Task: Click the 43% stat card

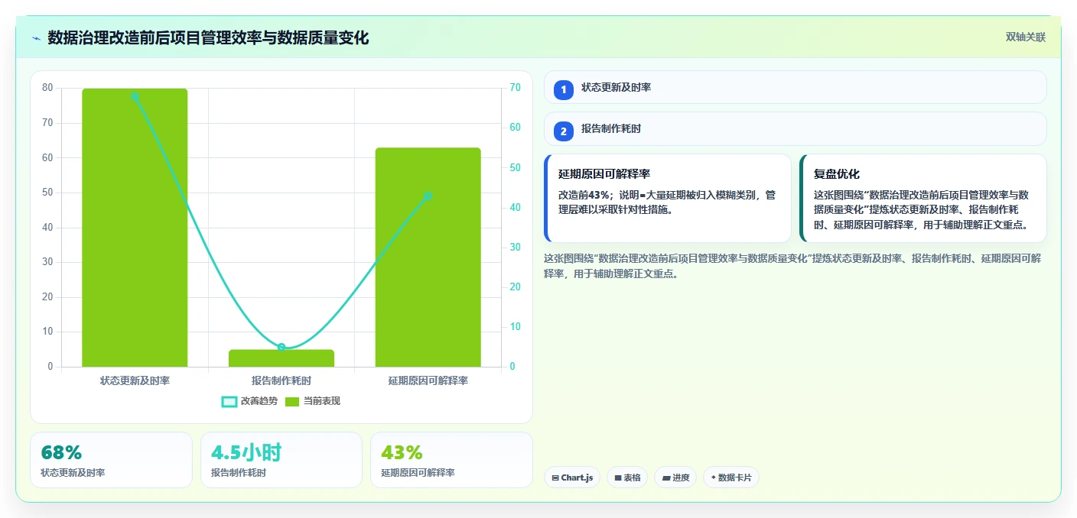Action: (x=451, y=460)
